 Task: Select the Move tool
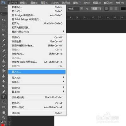click(4, 20)
